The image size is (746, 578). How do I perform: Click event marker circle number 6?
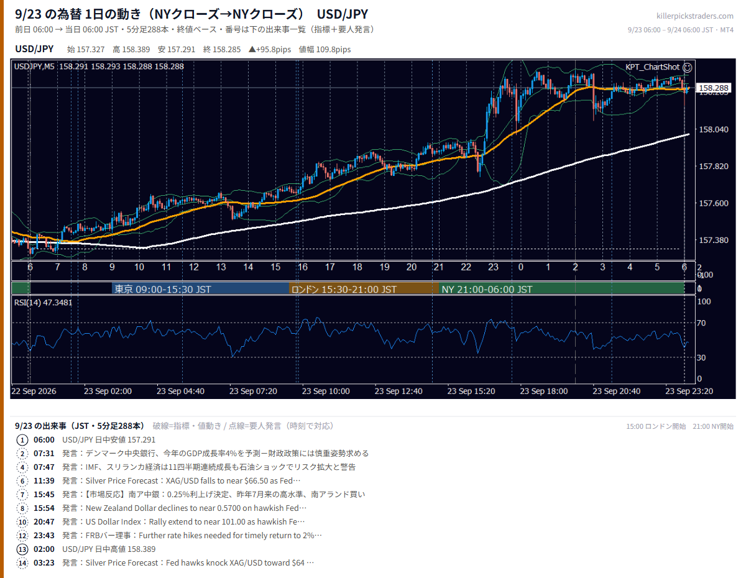pos(22,480)
